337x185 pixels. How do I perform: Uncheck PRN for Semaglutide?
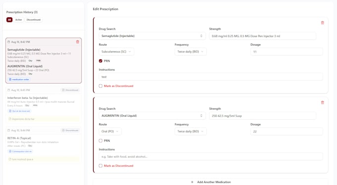tap(101, 61)
